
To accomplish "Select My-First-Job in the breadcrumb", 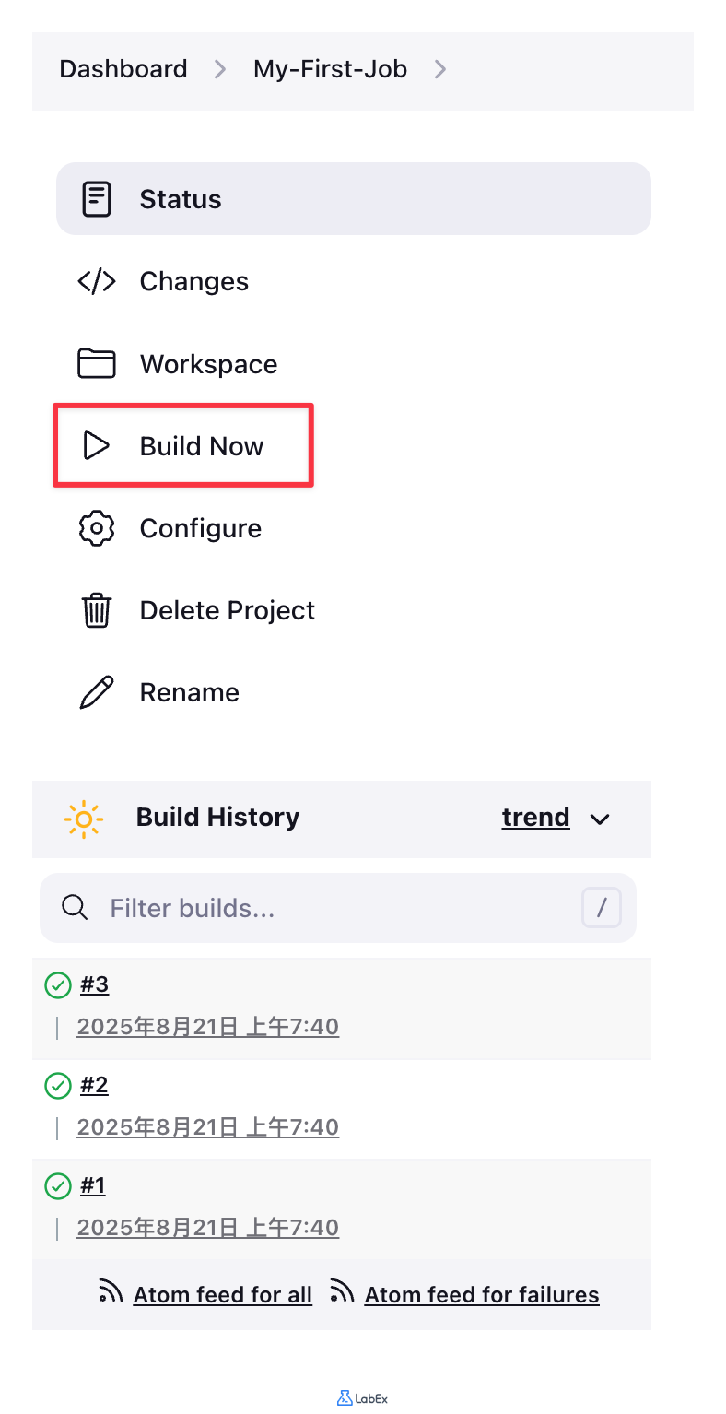I will [330, 68].
